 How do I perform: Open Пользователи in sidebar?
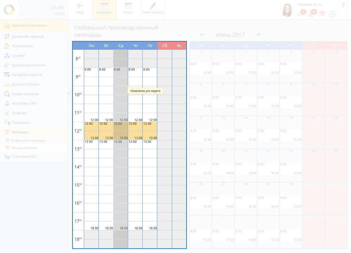(x=34, y=46)
